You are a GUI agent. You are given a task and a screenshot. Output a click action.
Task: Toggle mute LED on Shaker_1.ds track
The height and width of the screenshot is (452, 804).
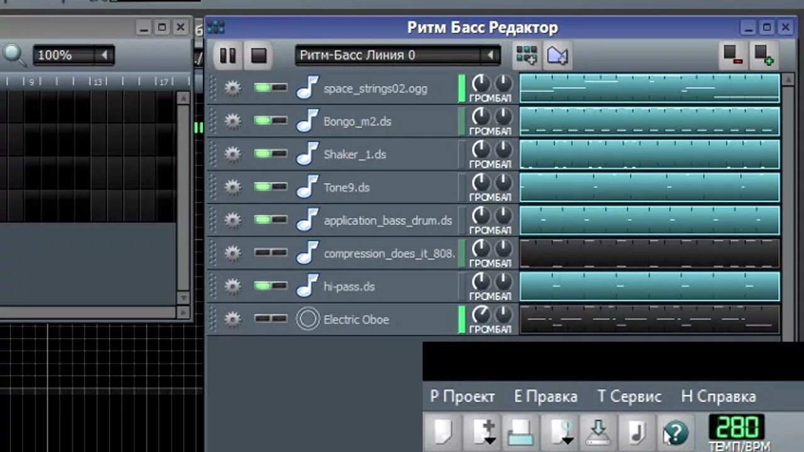point(263,153)
